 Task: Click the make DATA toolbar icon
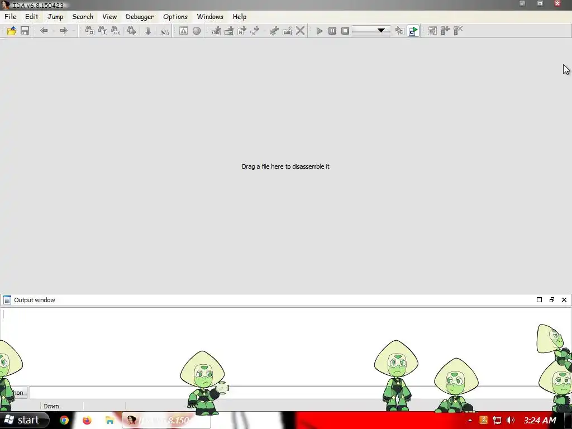[x=229, y=31]
